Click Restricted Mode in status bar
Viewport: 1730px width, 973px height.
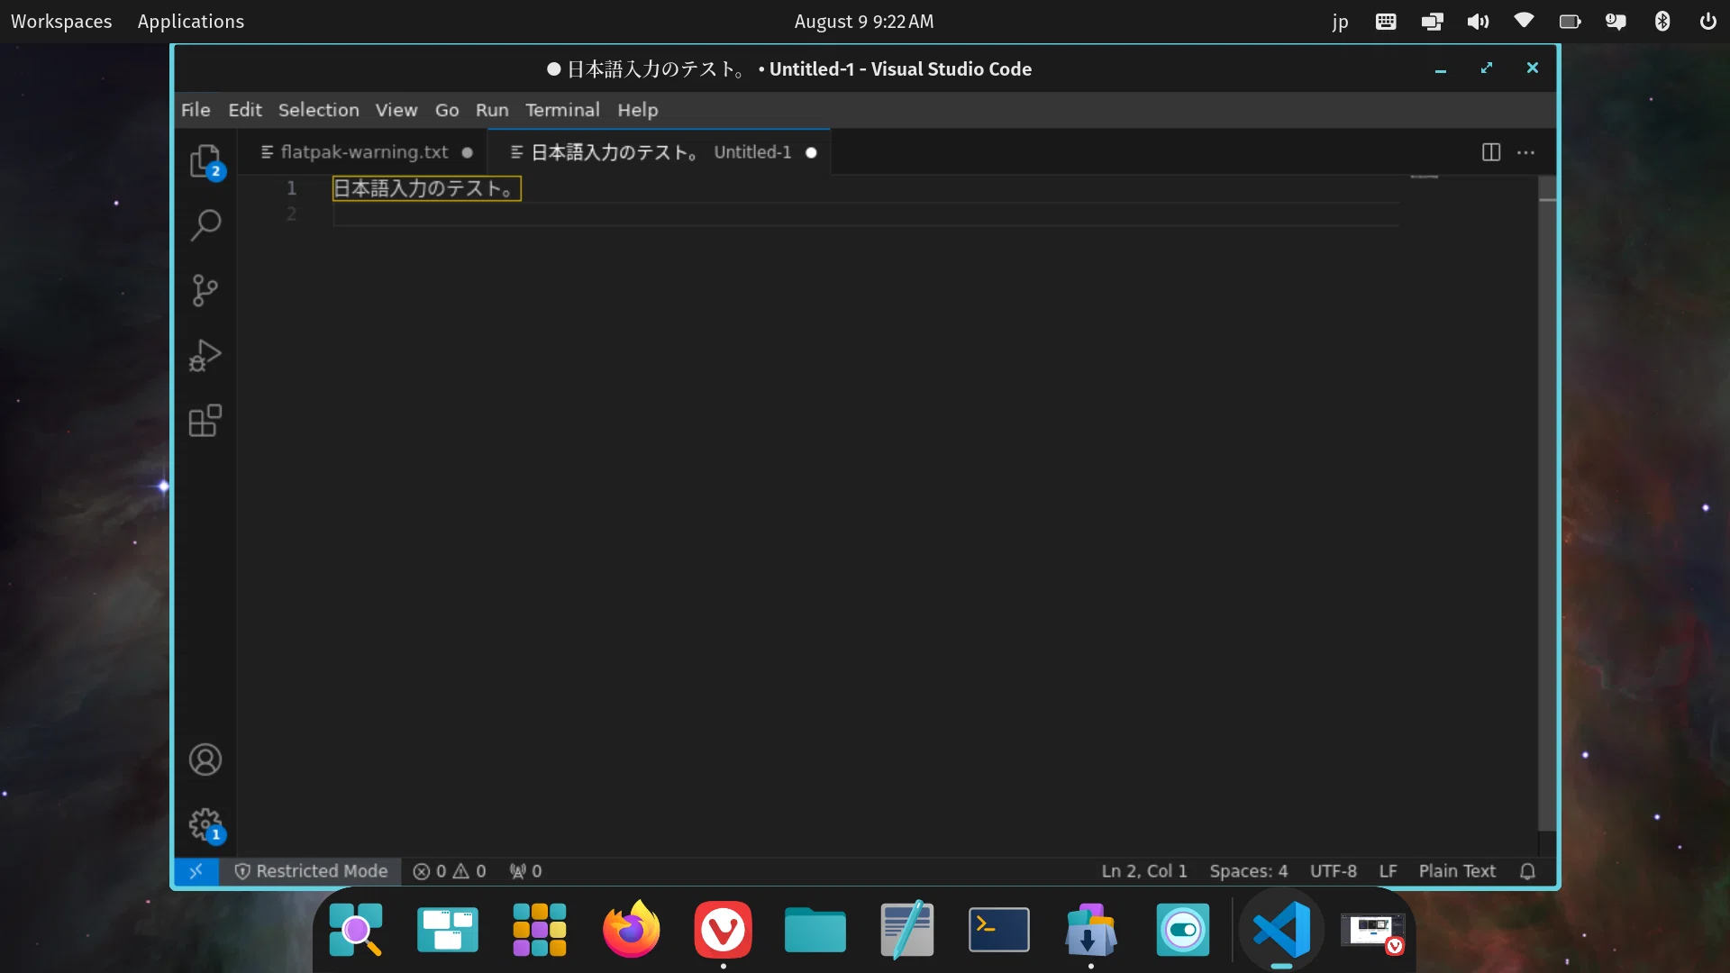[311, 871]
